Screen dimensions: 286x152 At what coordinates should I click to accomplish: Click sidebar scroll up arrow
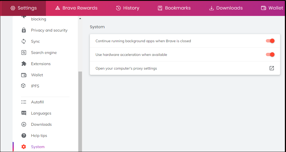[x=80, y=18]
